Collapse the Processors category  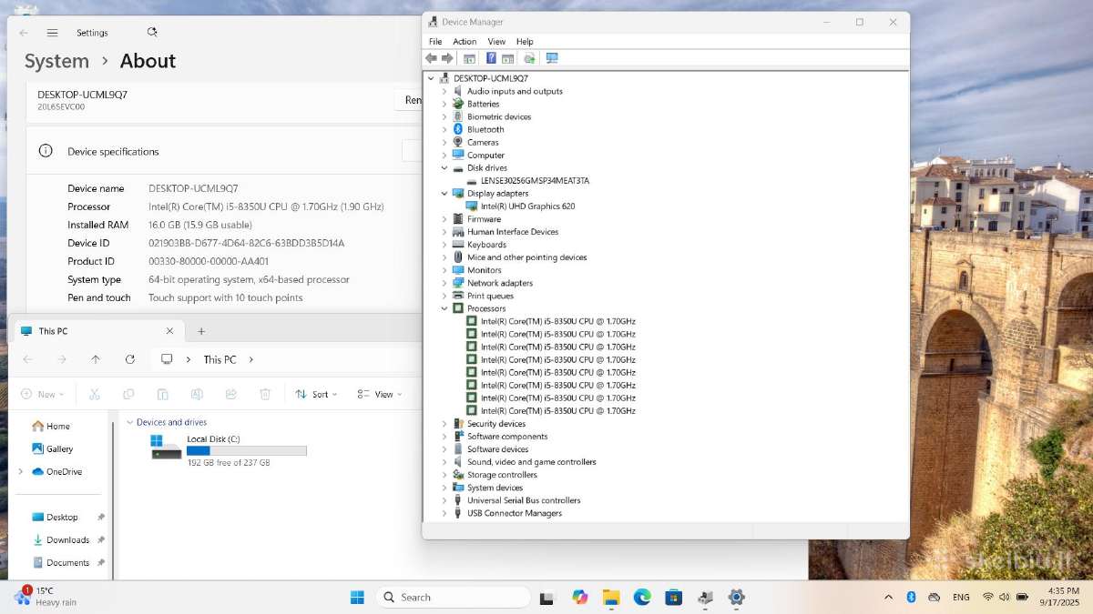[x=444, y=308]
